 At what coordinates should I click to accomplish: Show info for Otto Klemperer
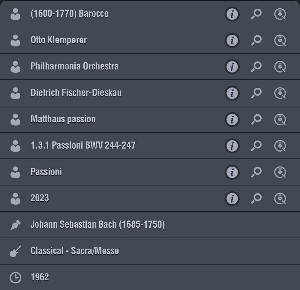click(232, 40)
